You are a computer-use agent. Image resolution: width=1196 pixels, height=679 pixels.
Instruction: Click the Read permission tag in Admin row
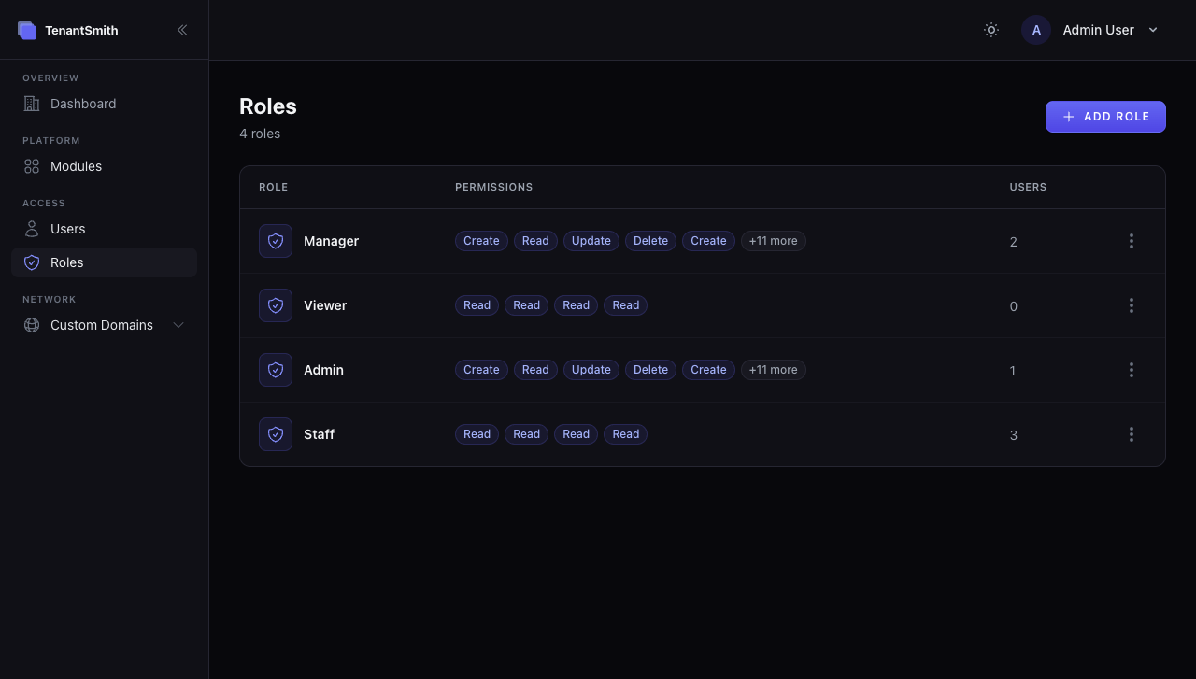[x=535, y=370]
